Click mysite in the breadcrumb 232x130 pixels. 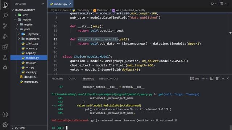point(55,10)
